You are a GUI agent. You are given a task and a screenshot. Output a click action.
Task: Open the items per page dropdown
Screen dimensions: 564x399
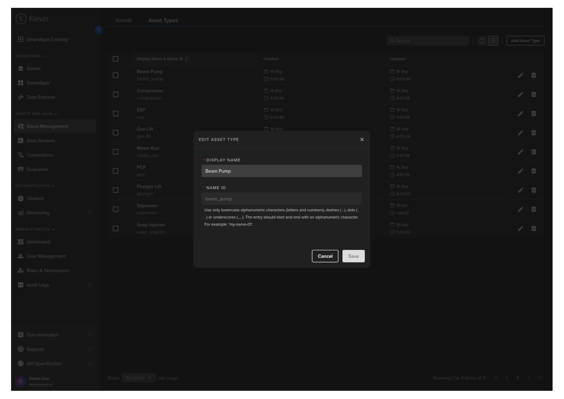pos(139,378)
